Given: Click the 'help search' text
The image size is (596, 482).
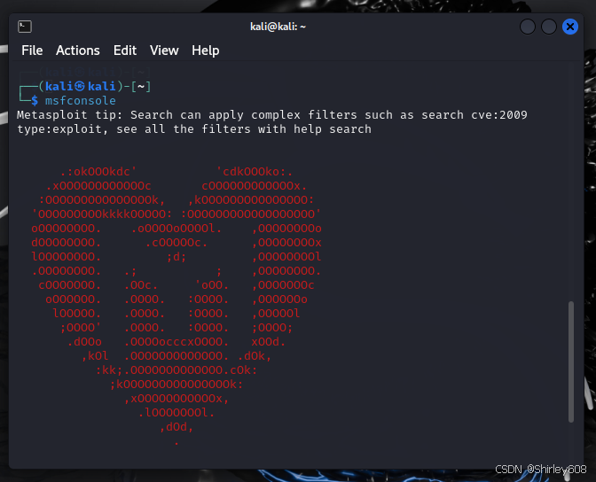Looking at the screenshot, I should [x=333, y=129].
